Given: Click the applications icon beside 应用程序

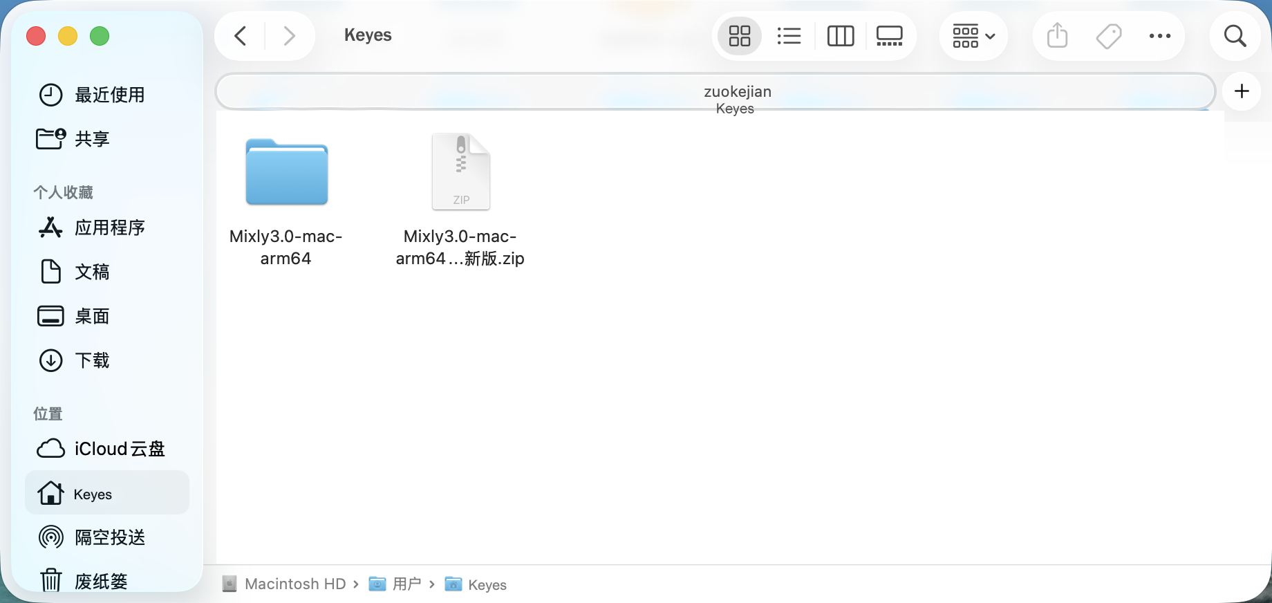Looking at the screenshot, I should (50, 228).
